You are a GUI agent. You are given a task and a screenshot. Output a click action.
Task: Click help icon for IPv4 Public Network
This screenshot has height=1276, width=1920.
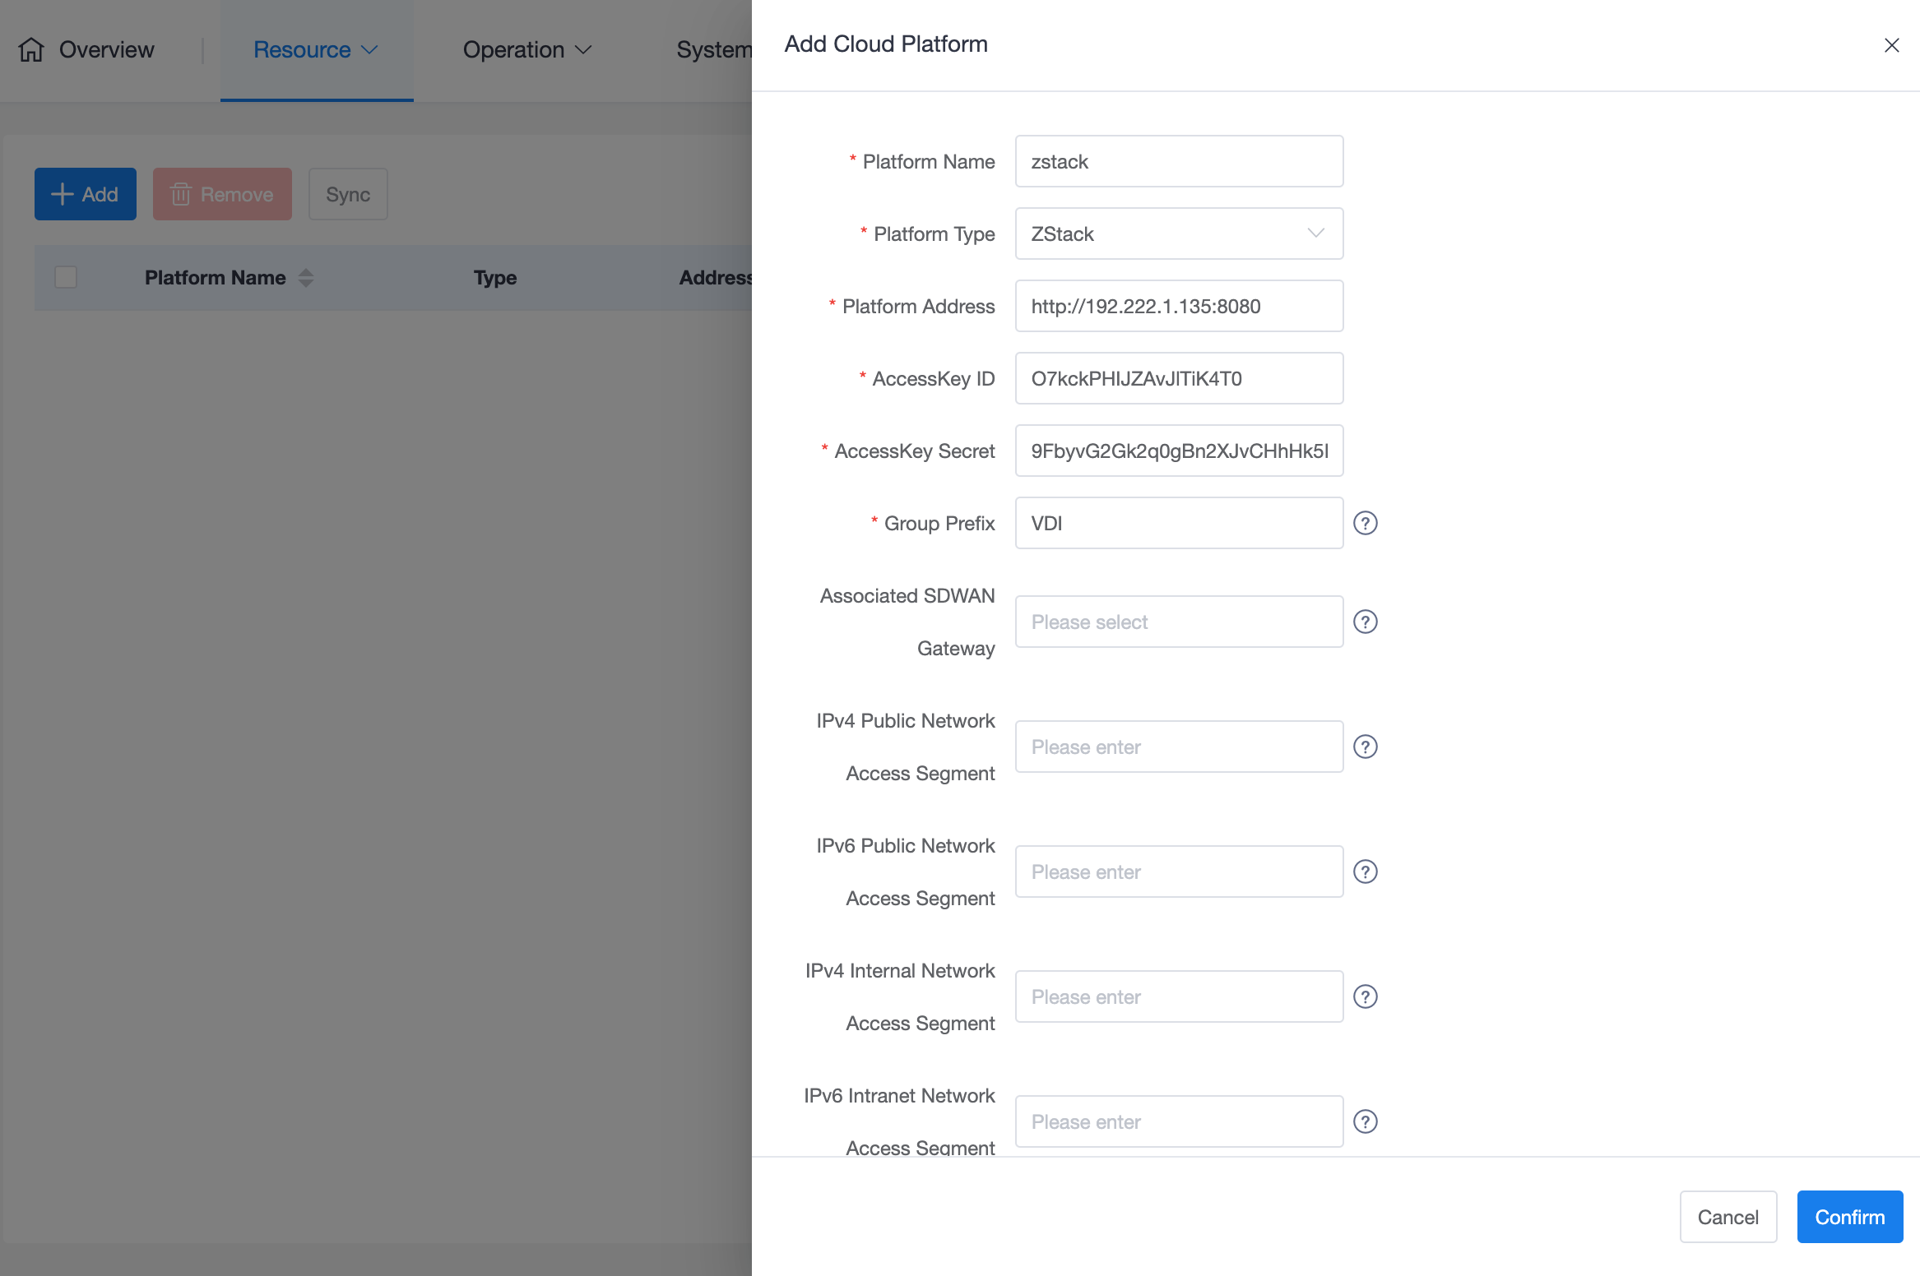point(1366,747)
